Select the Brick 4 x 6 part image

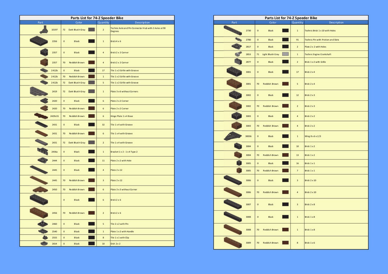tap(39, 41)
